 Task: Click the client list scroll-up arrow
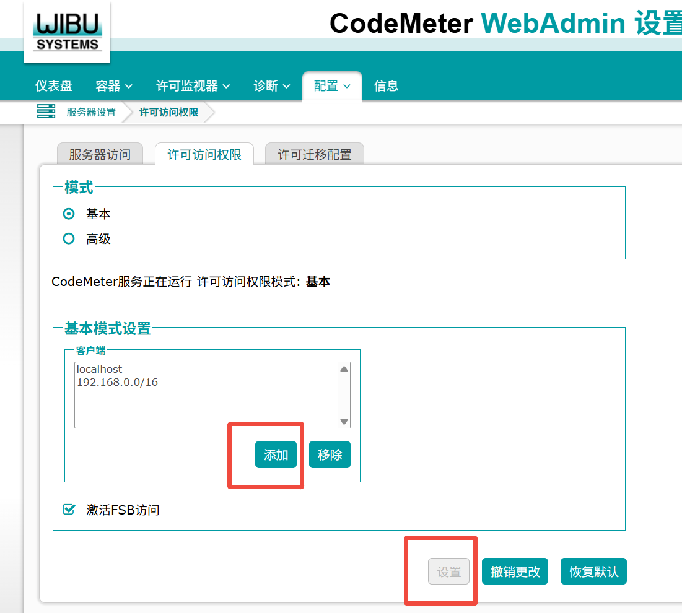[344, 369]
